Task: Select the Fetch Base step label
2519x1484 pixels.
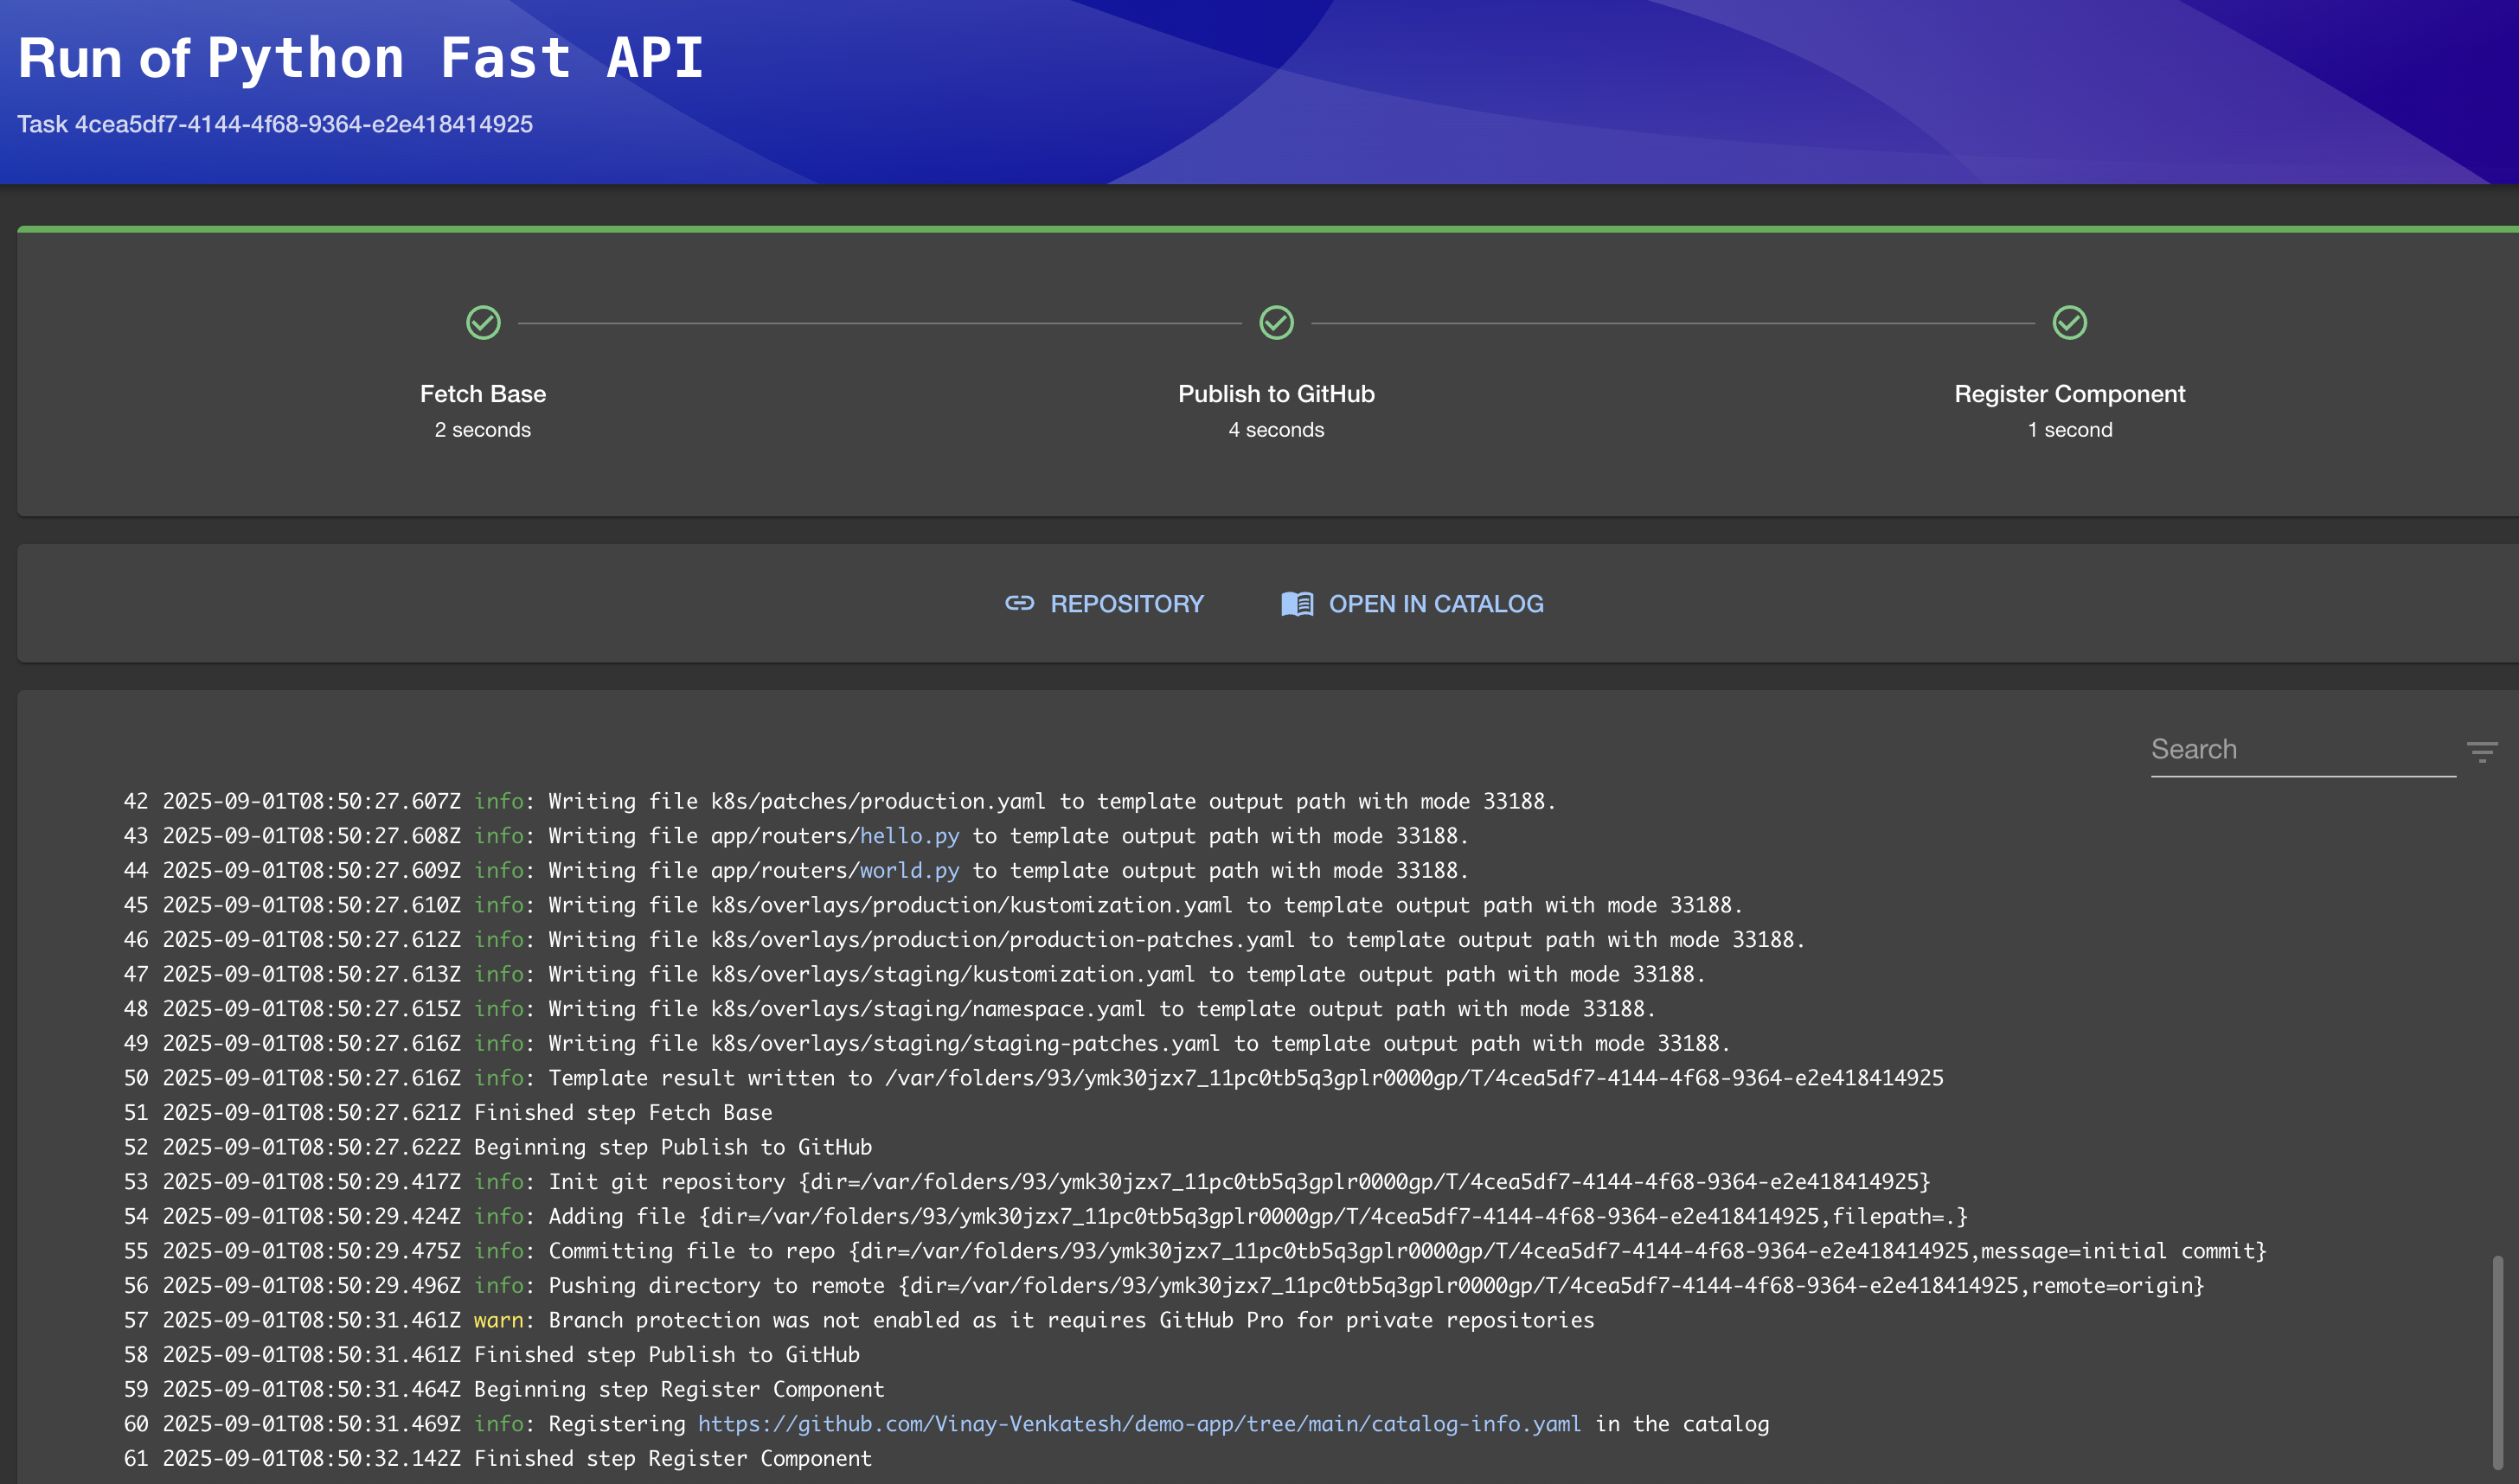Action: point(484,393)
